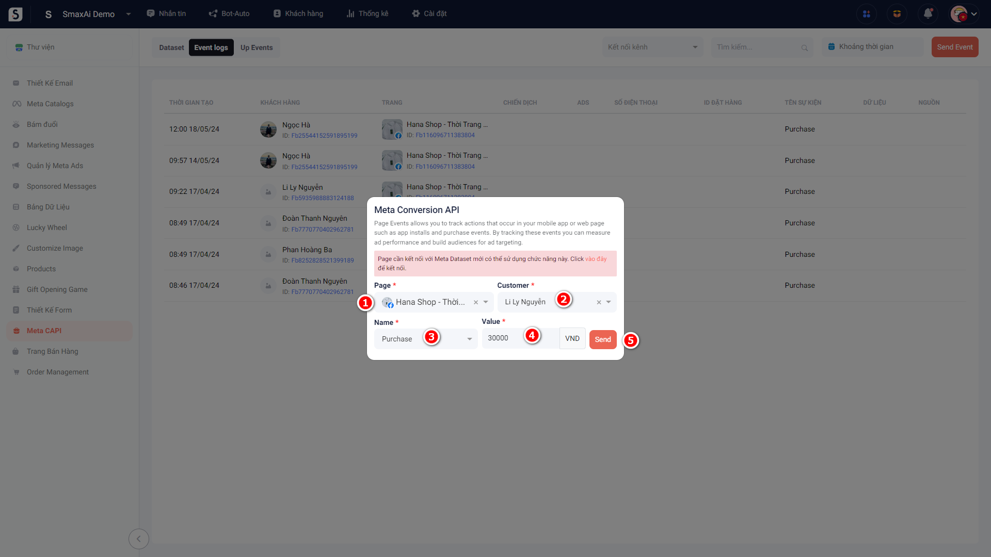
Task: Click the gift box icon in header
Action: pyautogui.click(x=897, y=14)
